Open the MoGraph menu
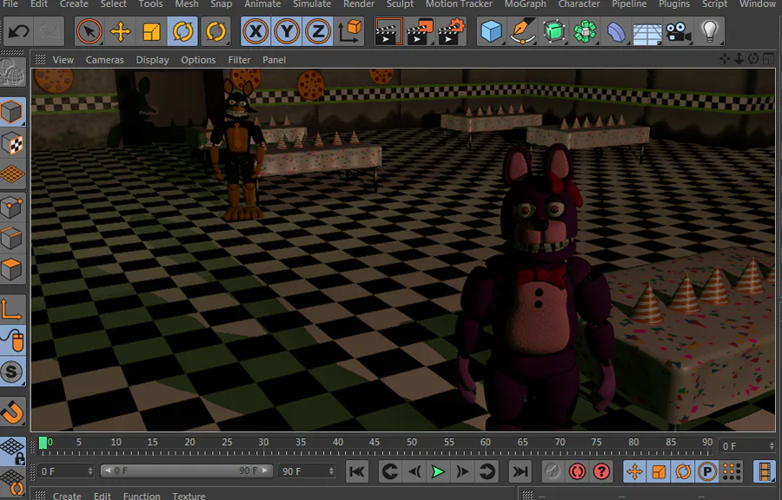This screenshot has width=782, height=500. (x=525, y=4)
